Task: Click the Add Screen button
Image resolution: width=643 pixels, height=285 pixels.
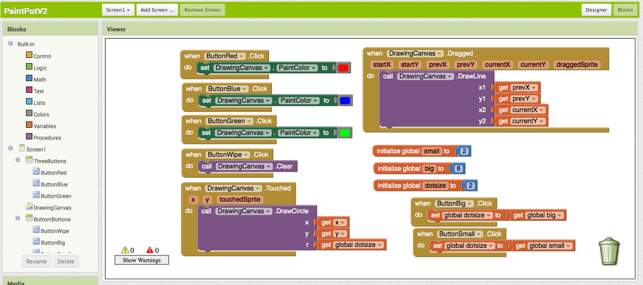Action: point(157,9)
